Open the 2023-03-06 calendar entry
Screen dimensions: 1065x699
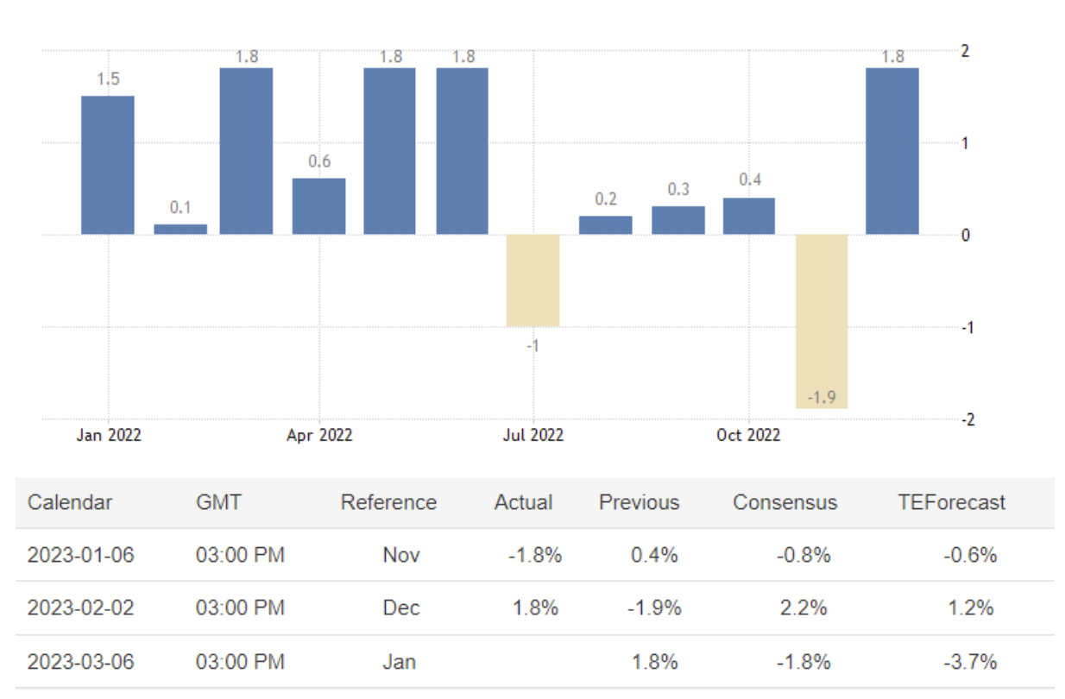tap(81, 662)
